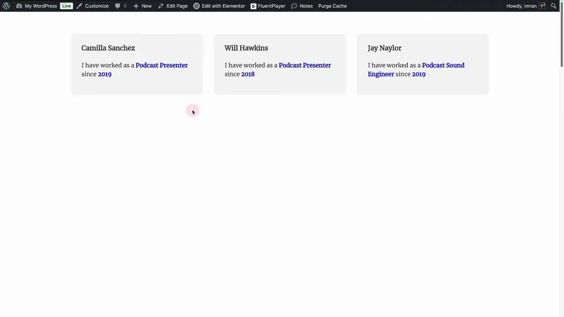Click the user avatar thumbnail

542,6
